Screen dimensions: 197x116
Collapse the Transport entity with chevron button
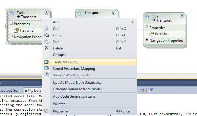tap(114, 12)
